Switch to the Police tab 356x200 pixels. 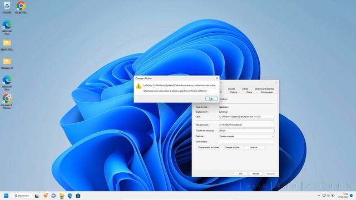pyautogui.click(x=249, y=92)
